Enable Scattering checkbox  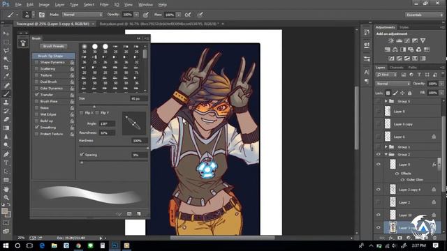36,68
